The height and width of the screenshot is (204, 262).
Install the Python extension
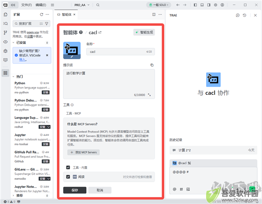click(45, 92)
